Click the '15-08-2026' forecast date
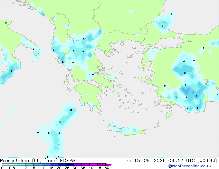This screenshot has height=169, width=219. 150,161
